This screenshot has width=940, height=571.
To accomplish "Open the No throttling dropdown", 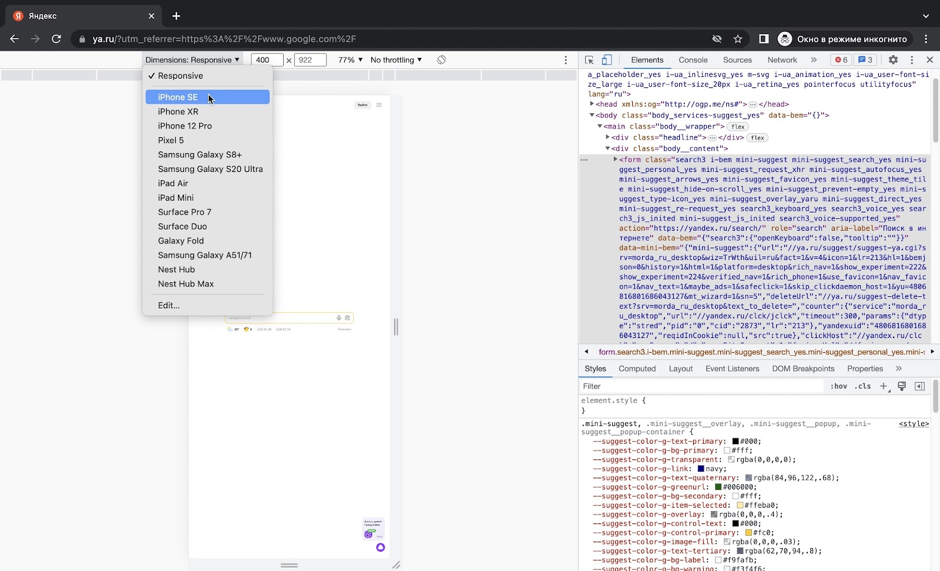I will (x=396, y=60).
